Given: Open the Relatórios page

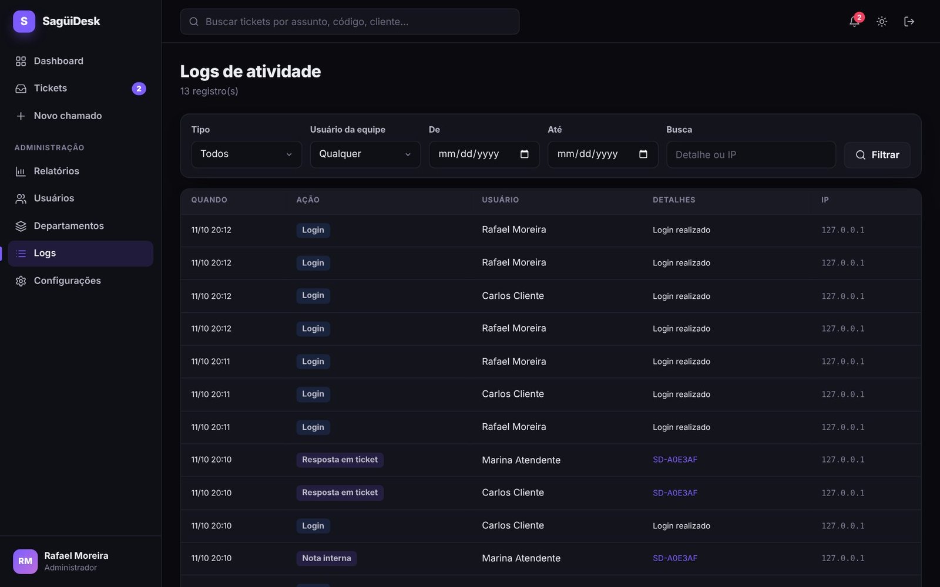Looking at the screenshot, I should (80, 171).
